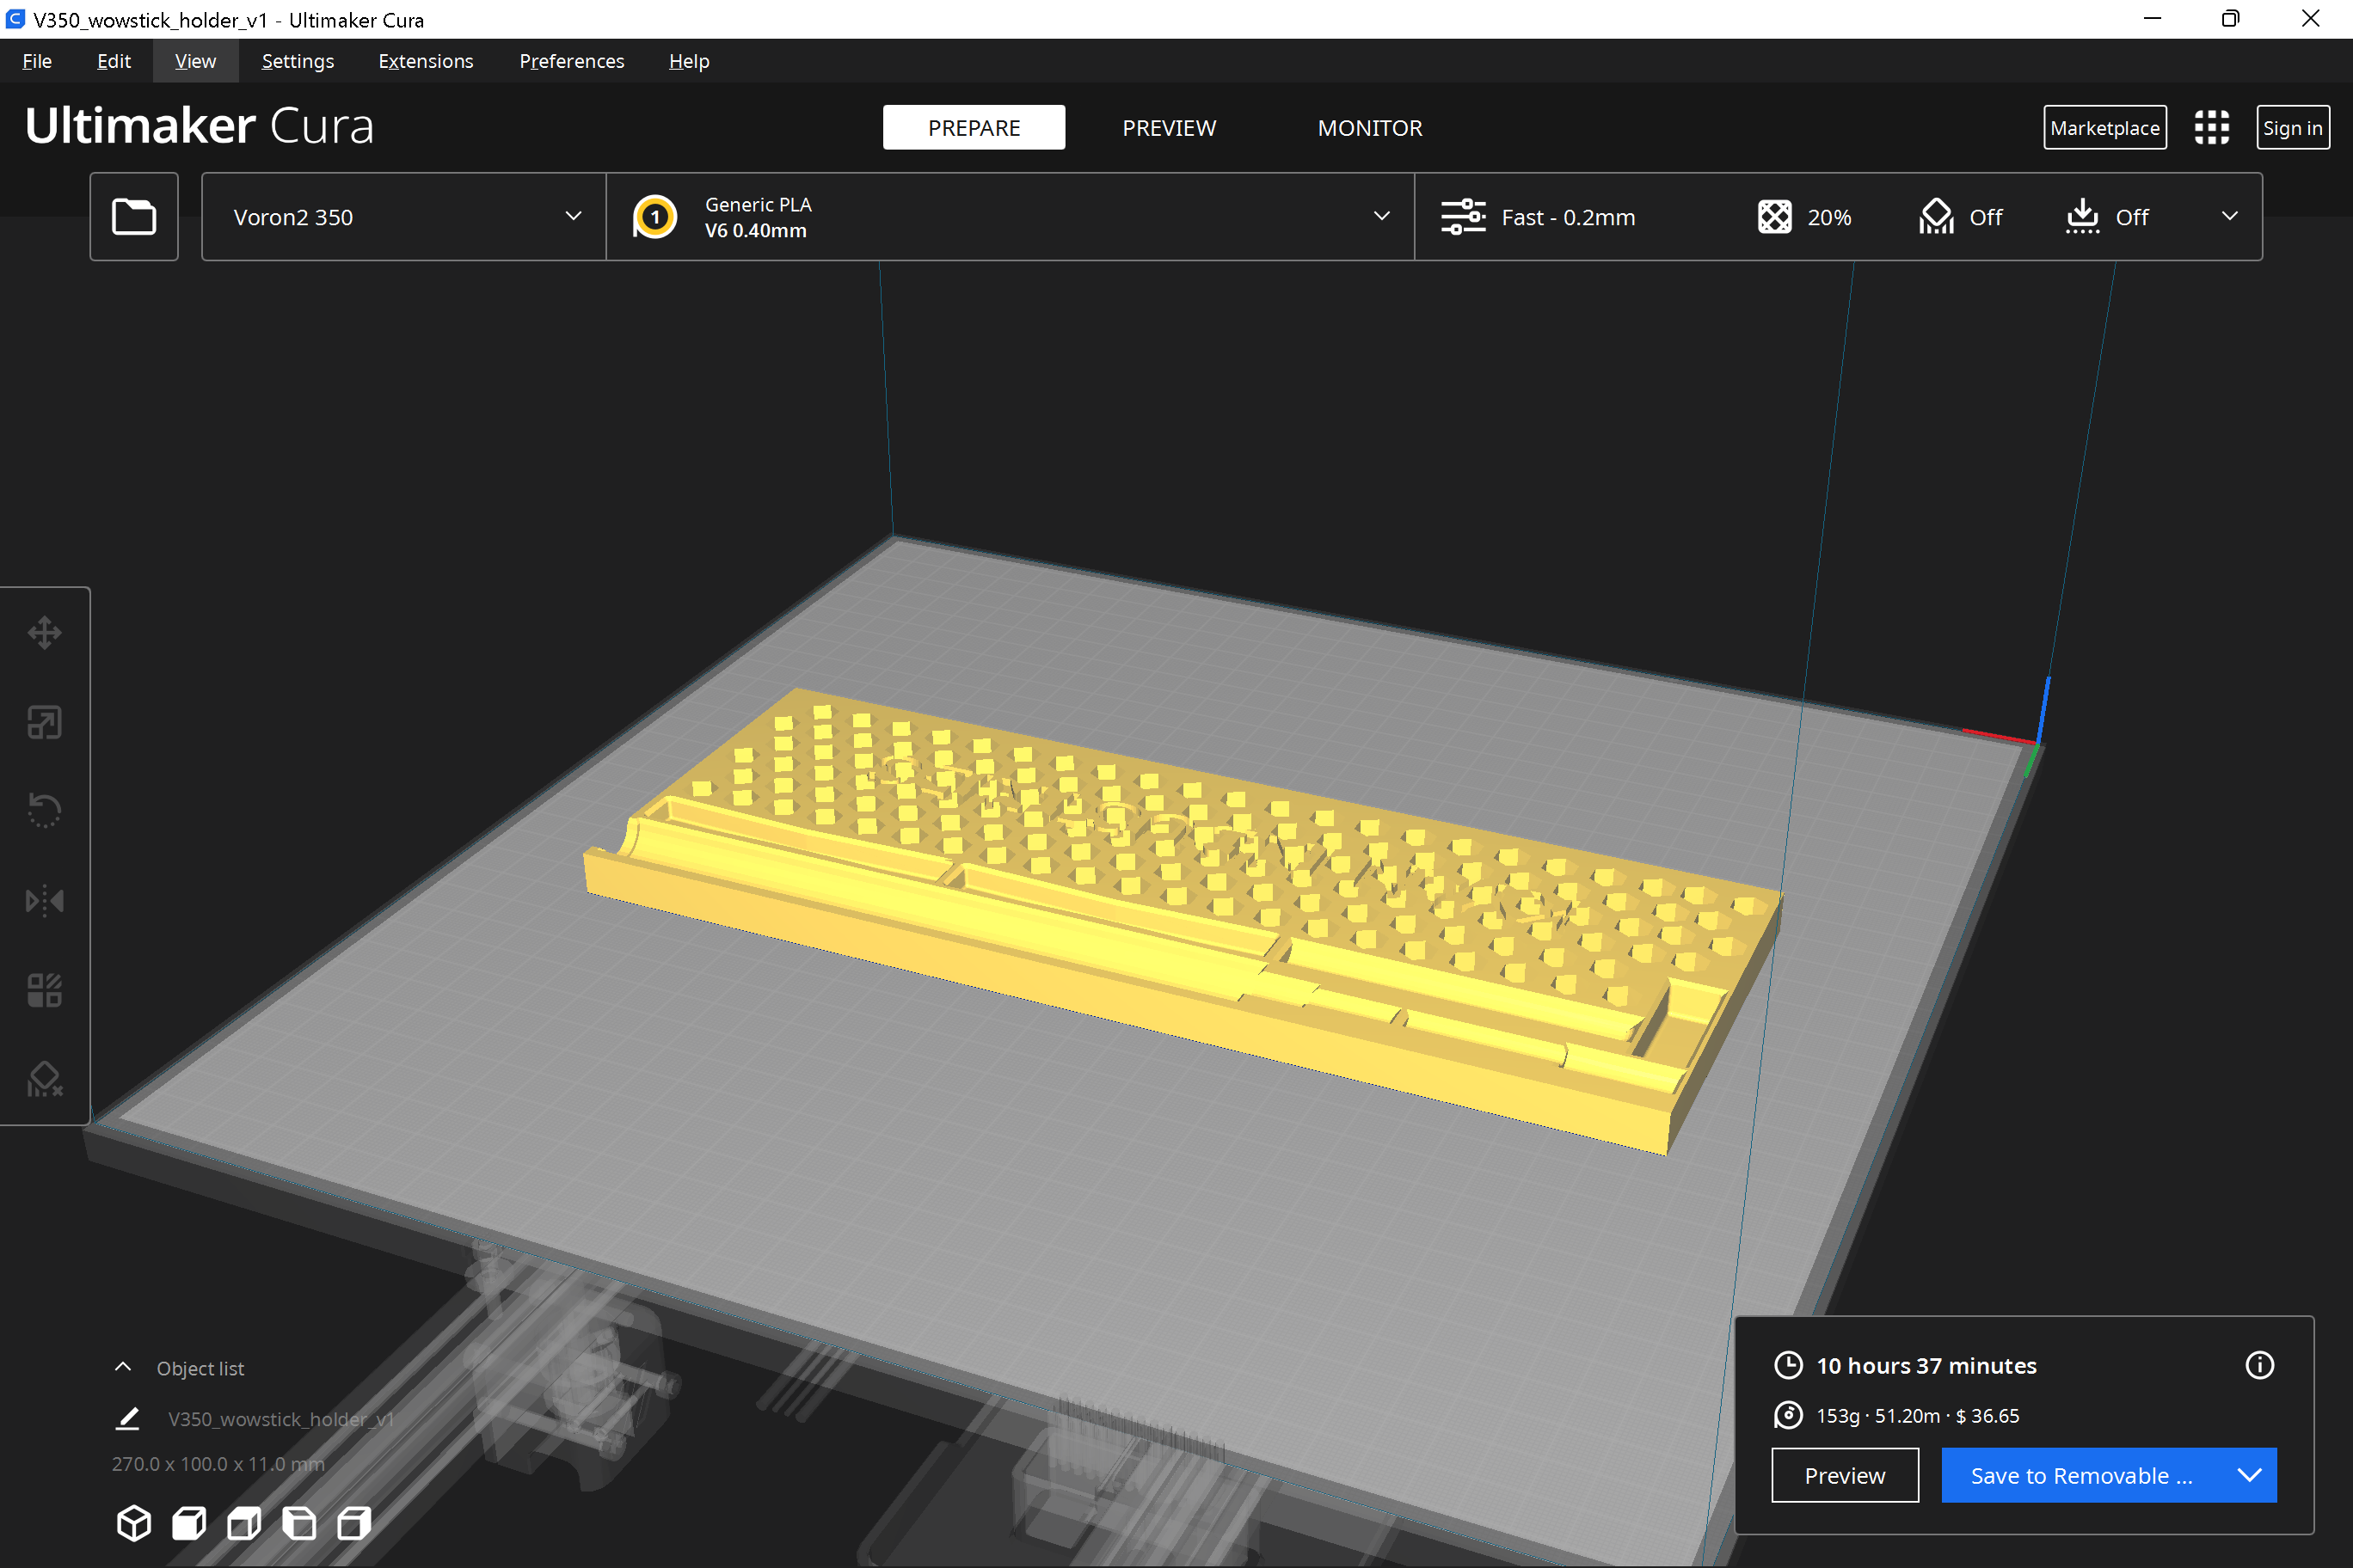Select the Rotate tool in sidebar
Screen dimensions: 2353x1568
(x=45, y=811)
